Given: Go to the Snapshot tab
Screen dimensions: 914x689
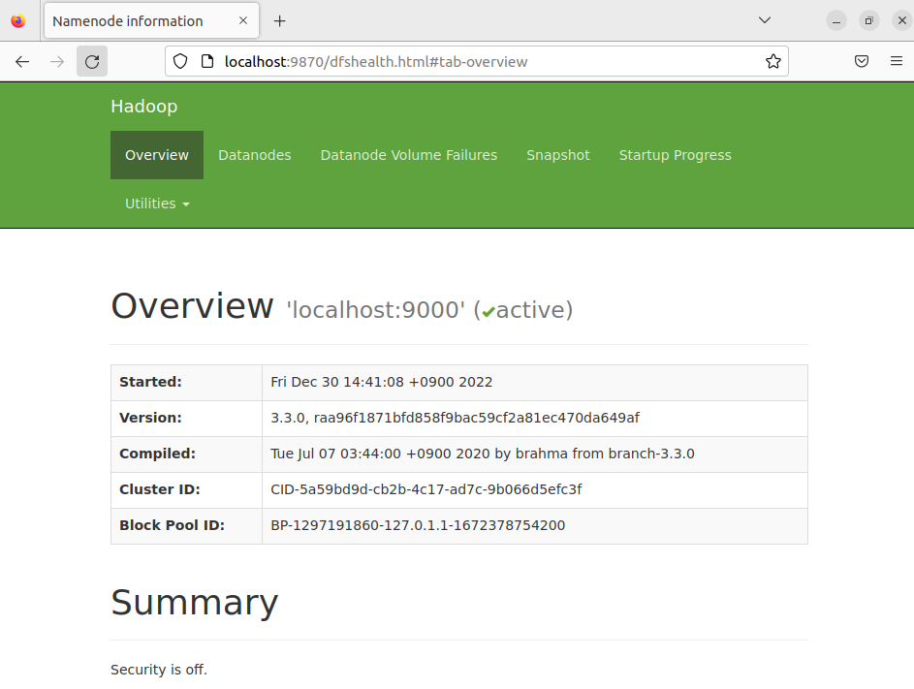Looking at the screenshot, I should pyautogui.click(x=558, y=155).
